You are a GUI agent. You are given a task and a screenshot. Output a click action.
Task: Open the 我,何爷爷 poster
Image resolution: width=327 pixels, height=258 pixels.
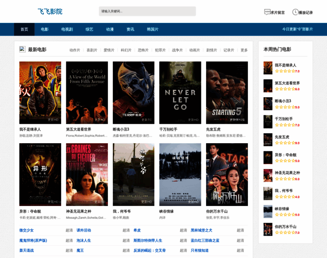click(x=134, y=175)
